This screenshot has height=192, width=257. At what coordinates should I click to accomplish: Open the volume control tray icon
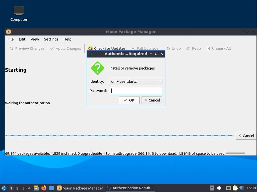click(x=219, y=188)
